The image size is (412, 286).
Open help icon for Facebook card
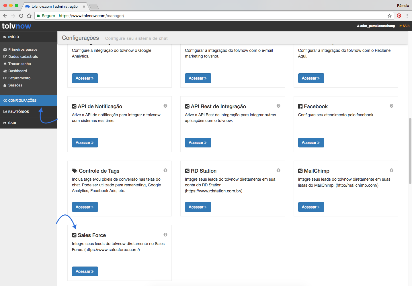(391, 106)
